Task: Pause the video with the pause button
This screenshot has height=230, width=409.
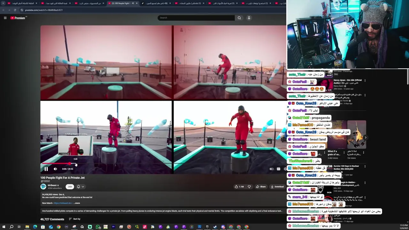Action: pyautogui.click(x=46, y=169)
